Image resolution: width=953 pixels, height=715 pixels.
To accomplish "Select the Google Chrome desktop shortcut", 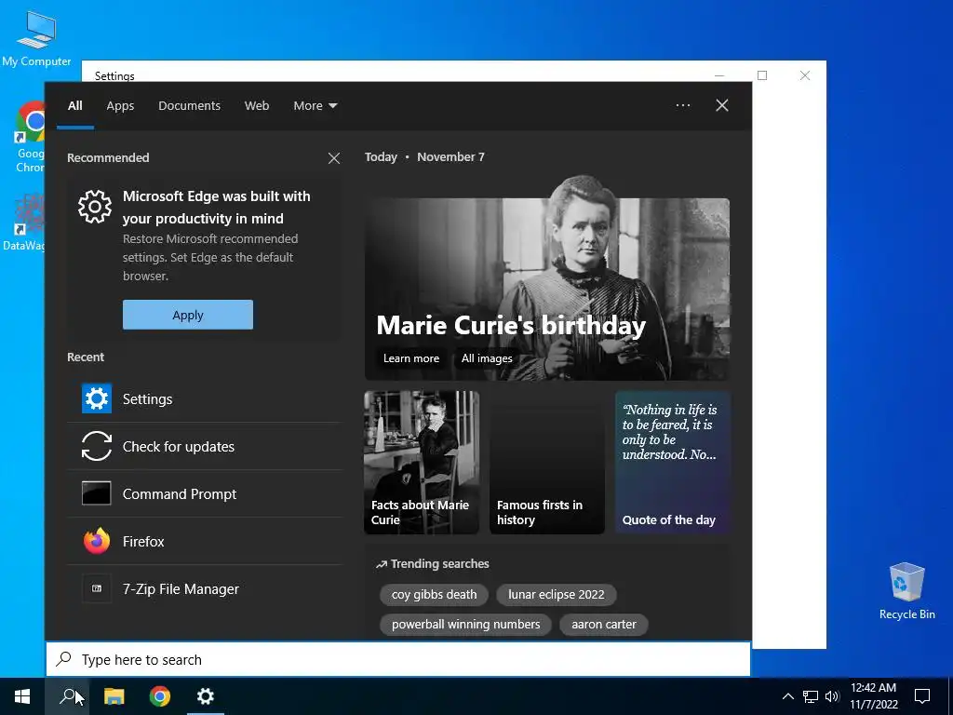I will pos(29,138).
